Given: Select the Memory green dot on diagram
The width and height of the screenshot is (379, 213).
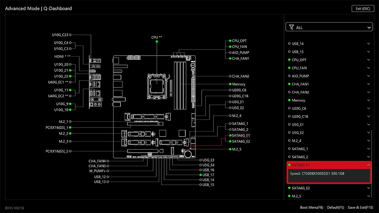Looking at the screenshot, I should pyautogui.click(x=230, y=84).
